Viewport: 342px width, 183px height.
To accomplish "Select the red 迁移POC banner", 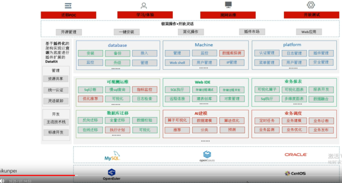I will [68, 15].
